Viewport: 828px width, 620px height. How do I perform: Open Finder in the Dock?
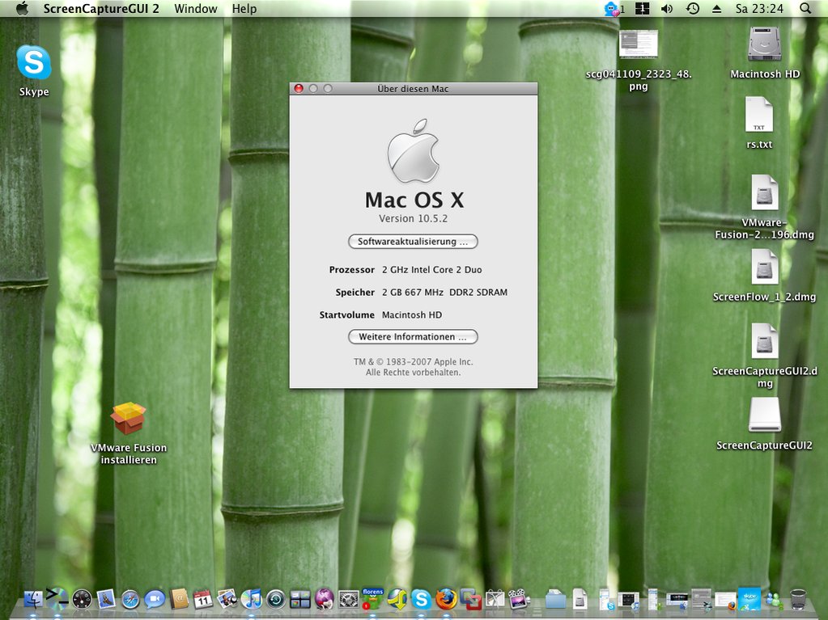point(33,599)
